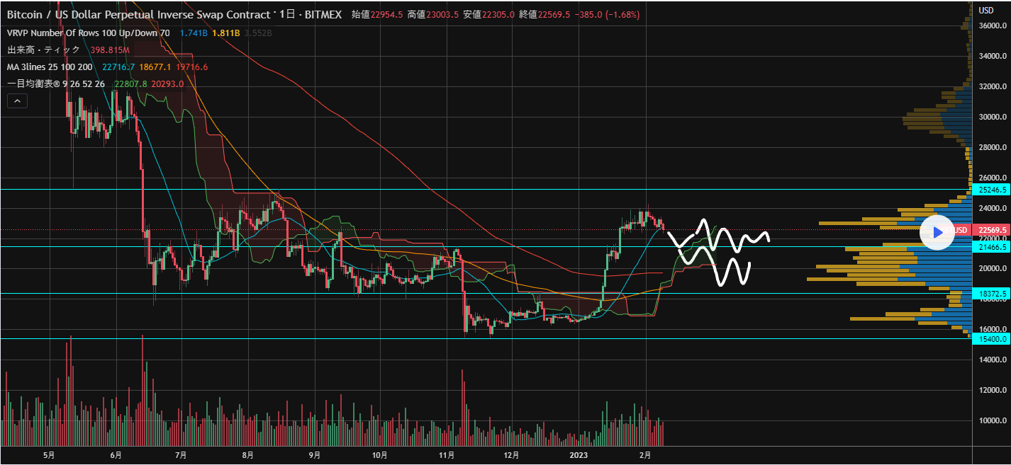Click the 15400.0 cyan price label

click(x=993, y=339)
